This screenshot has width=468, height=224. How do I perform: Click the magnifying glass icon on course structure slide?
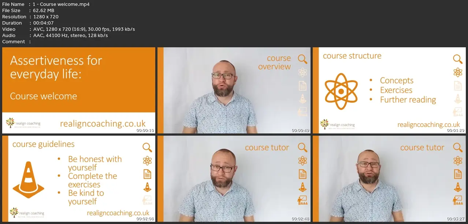(x=458, y=59)
